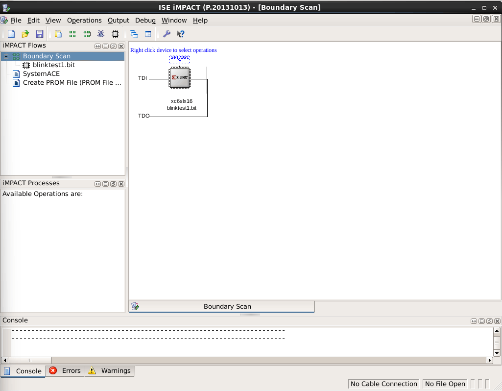Float the Console panel
The image size is (502, 391).
pyautogui.click(x=490, y=321)
